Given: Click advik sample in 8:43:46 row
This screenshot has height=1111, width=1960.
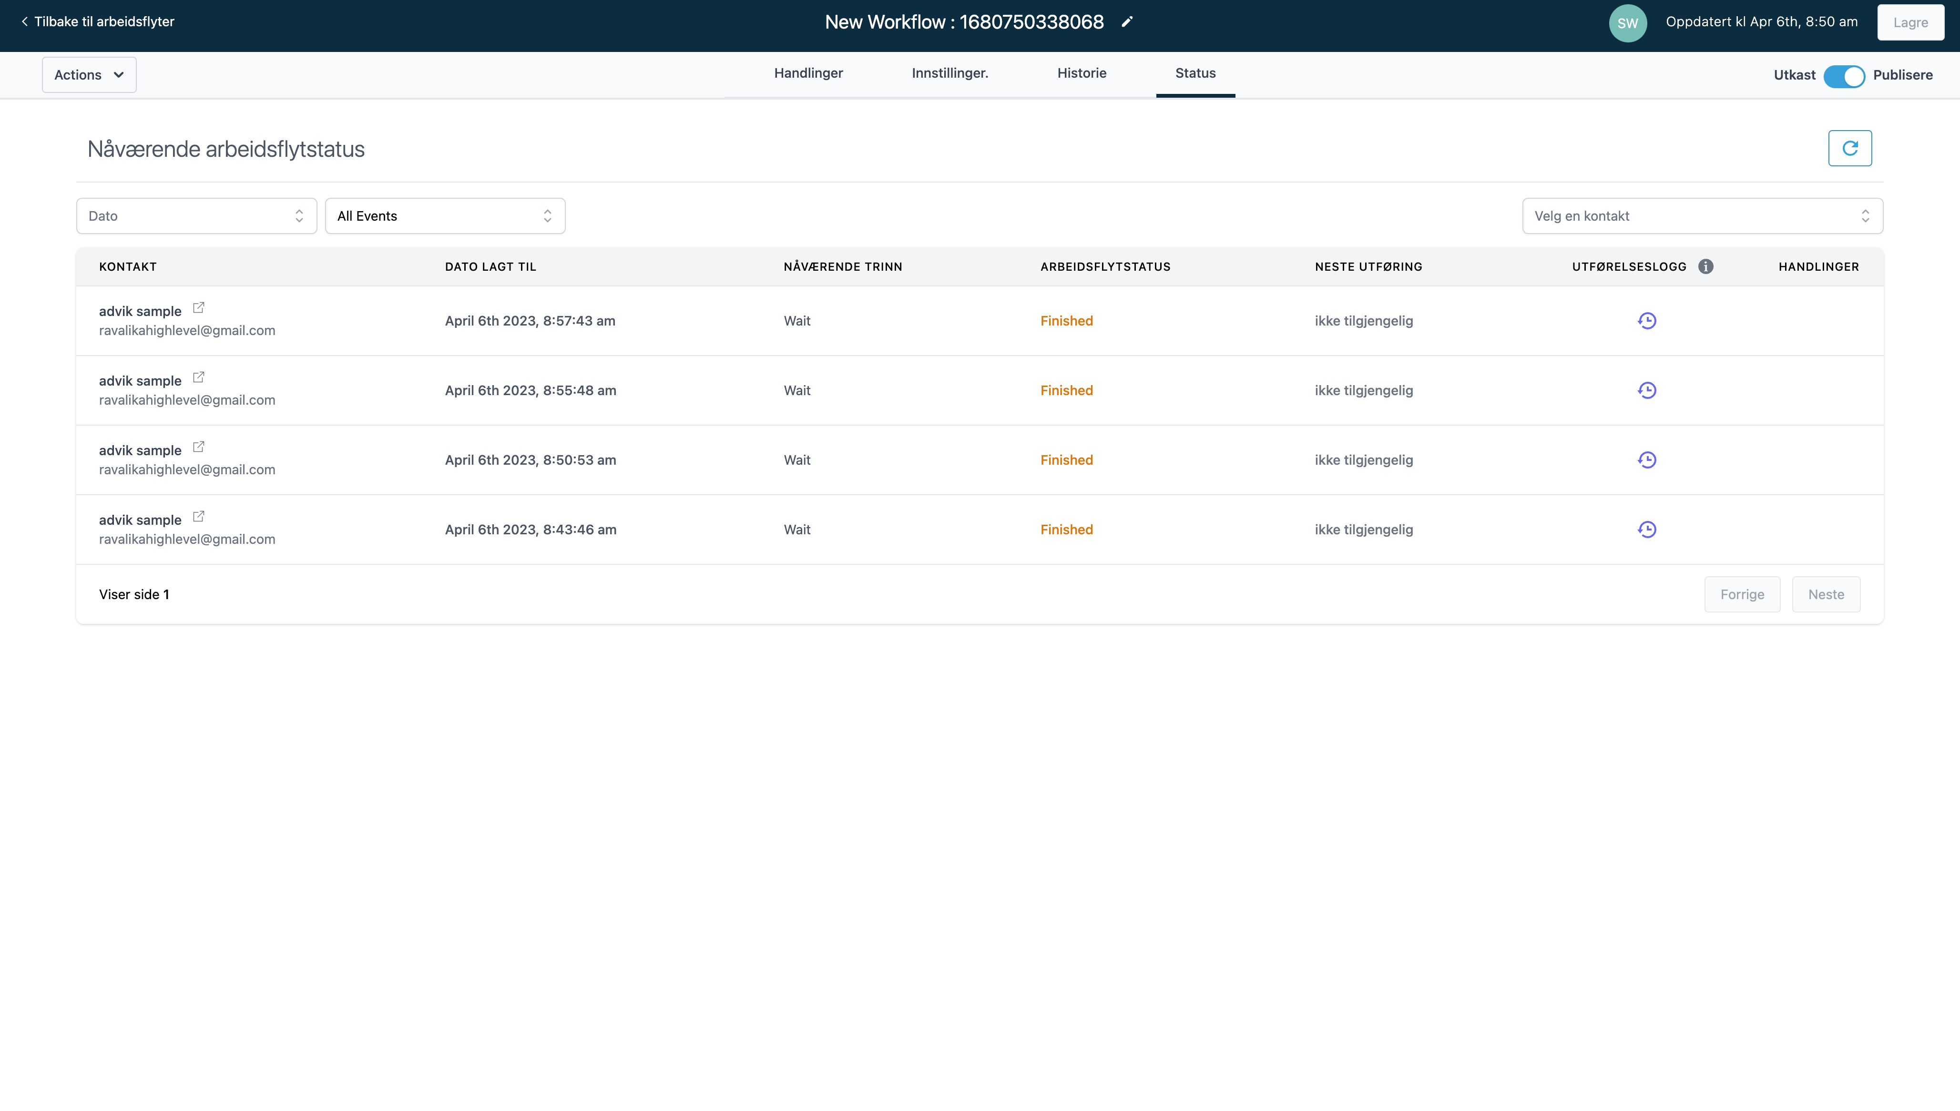Looking at the screenshot, I should coord(141,520).
